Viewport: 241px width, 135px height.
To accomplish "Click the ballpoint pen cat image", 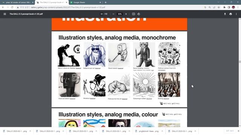I will click(x=95, y=55).
